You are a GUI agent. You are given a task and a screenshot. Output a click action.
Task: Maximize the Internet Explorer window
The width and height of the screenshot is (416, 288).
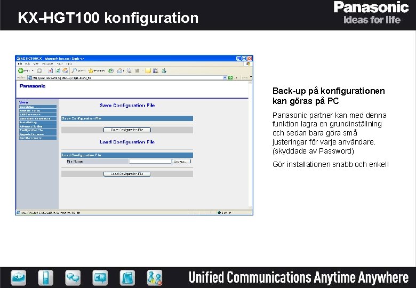click(244, 58)
